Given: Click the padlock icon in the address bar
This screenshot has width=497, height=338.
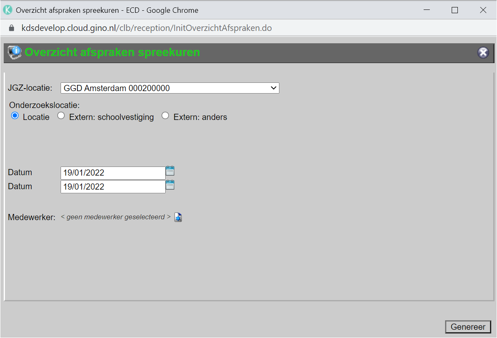Looking at the screenshot, I should [x=12, y=28].
